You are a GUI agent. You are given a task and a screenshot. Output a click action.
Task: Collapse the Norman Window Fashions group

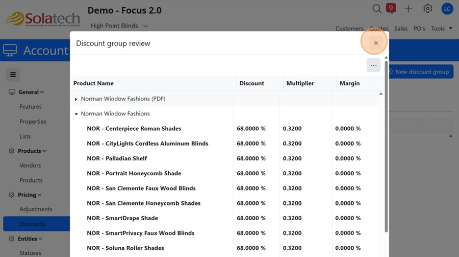click(76, 114)
